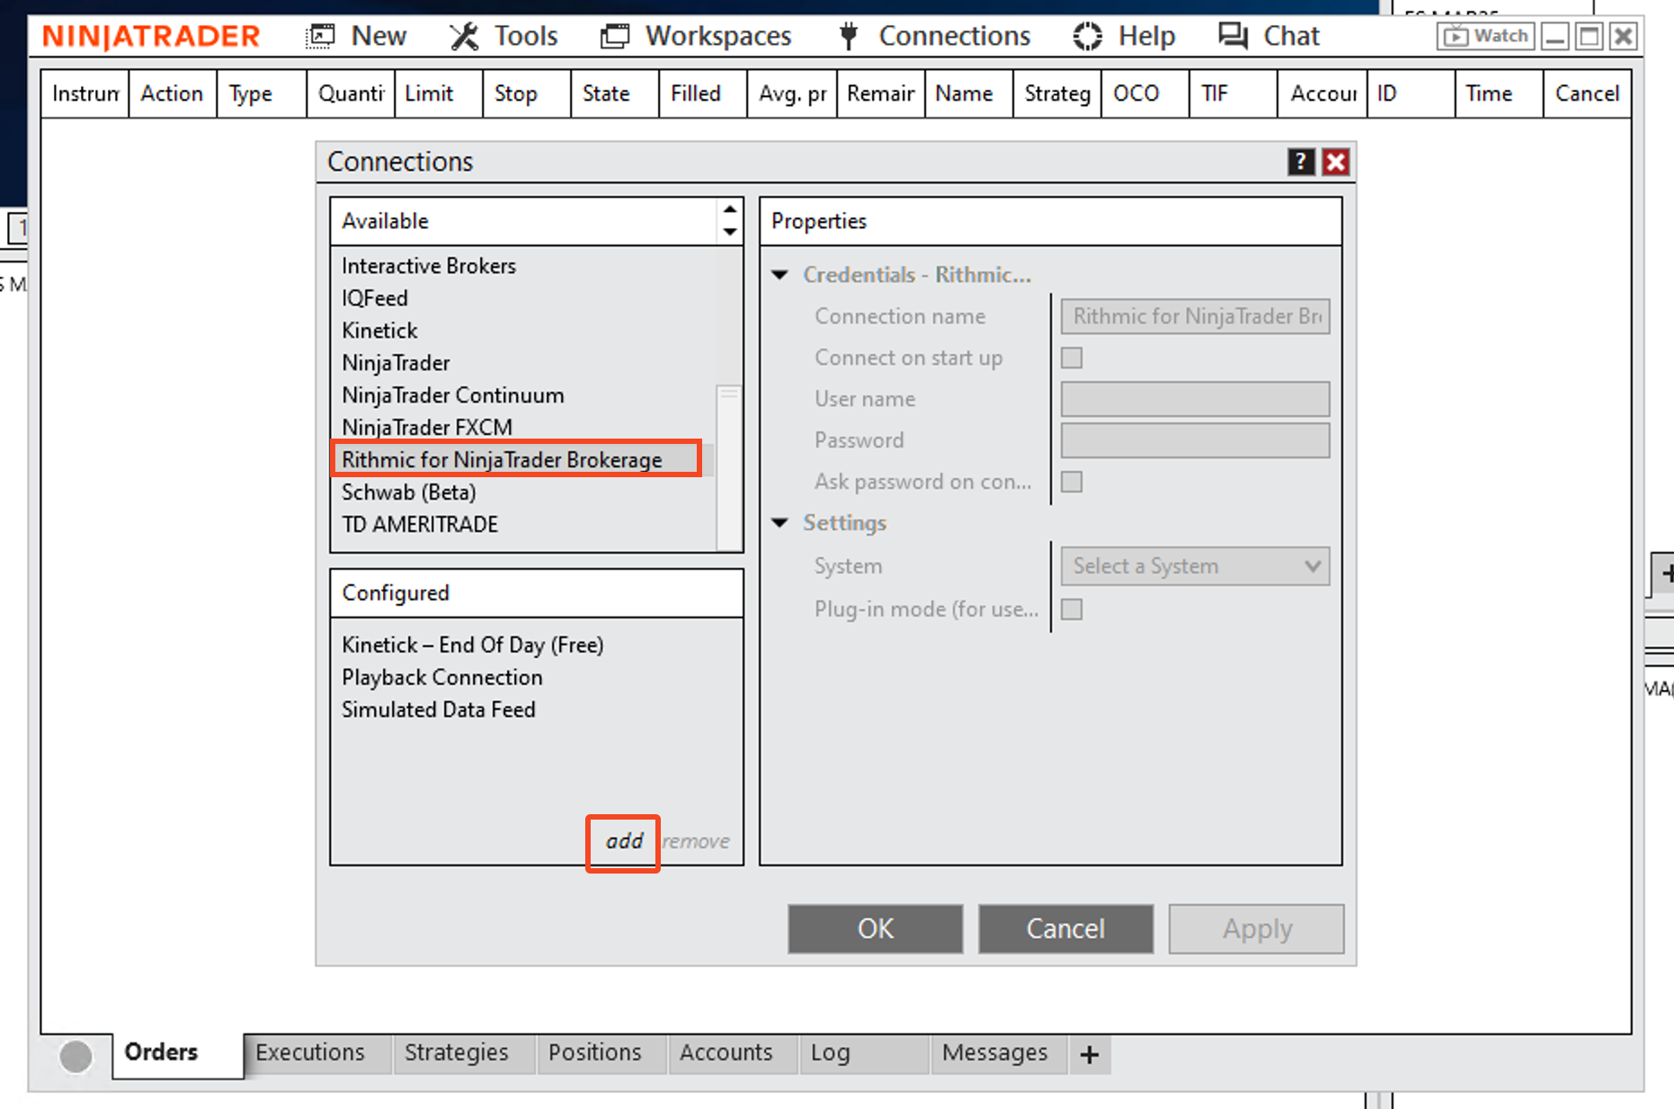Click add link under Configured list
This screenshot has height=1109, width=1674.
[624, 841]
